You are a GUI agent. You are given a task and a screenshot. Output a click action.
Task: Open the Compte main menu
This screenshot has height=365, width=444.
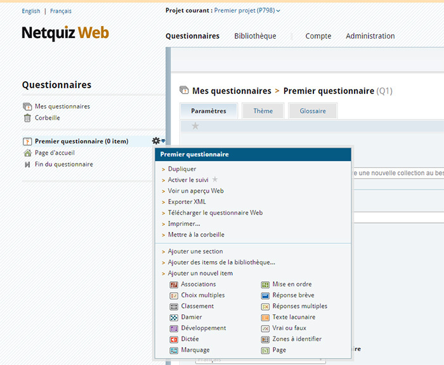[318, 36]
